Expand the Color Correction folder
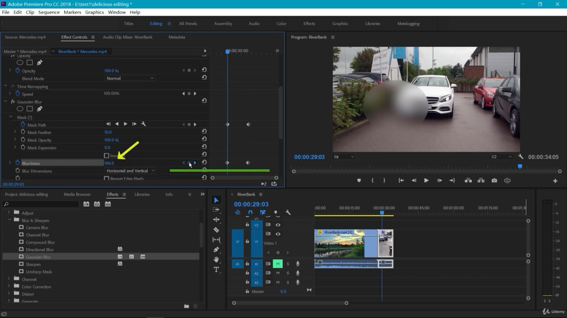 click(9, 287)
